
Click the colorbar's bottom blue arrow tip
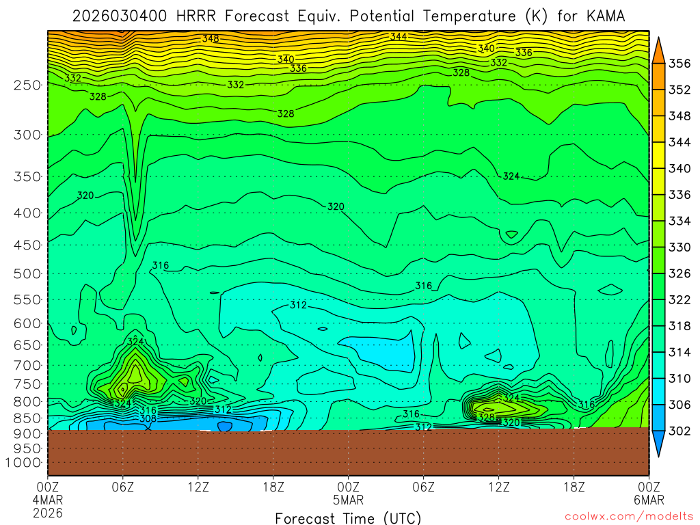point(658,444)
